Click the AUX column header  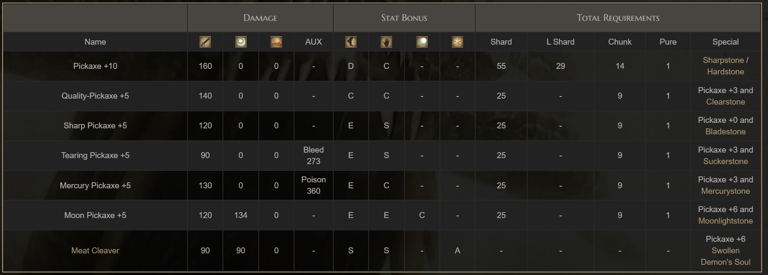pyautogui.click(x=313, y=42)
